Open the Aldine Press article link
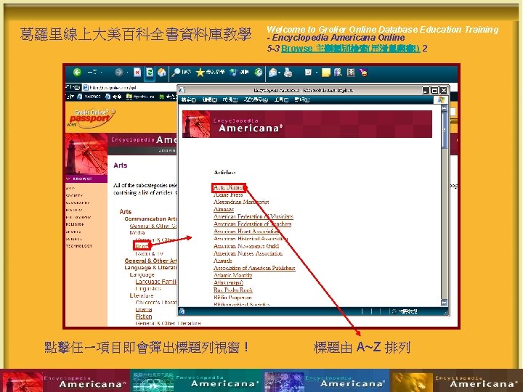The height and width of the screenshot is (392, 523). tap(228, 195)
